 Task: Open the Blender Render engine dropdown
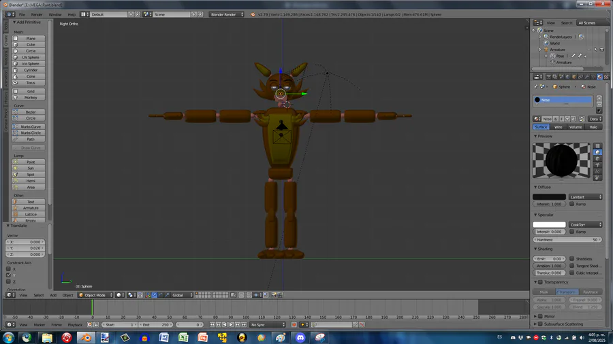point(226,14)
